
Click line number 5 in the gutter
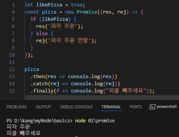click(13, 19)
